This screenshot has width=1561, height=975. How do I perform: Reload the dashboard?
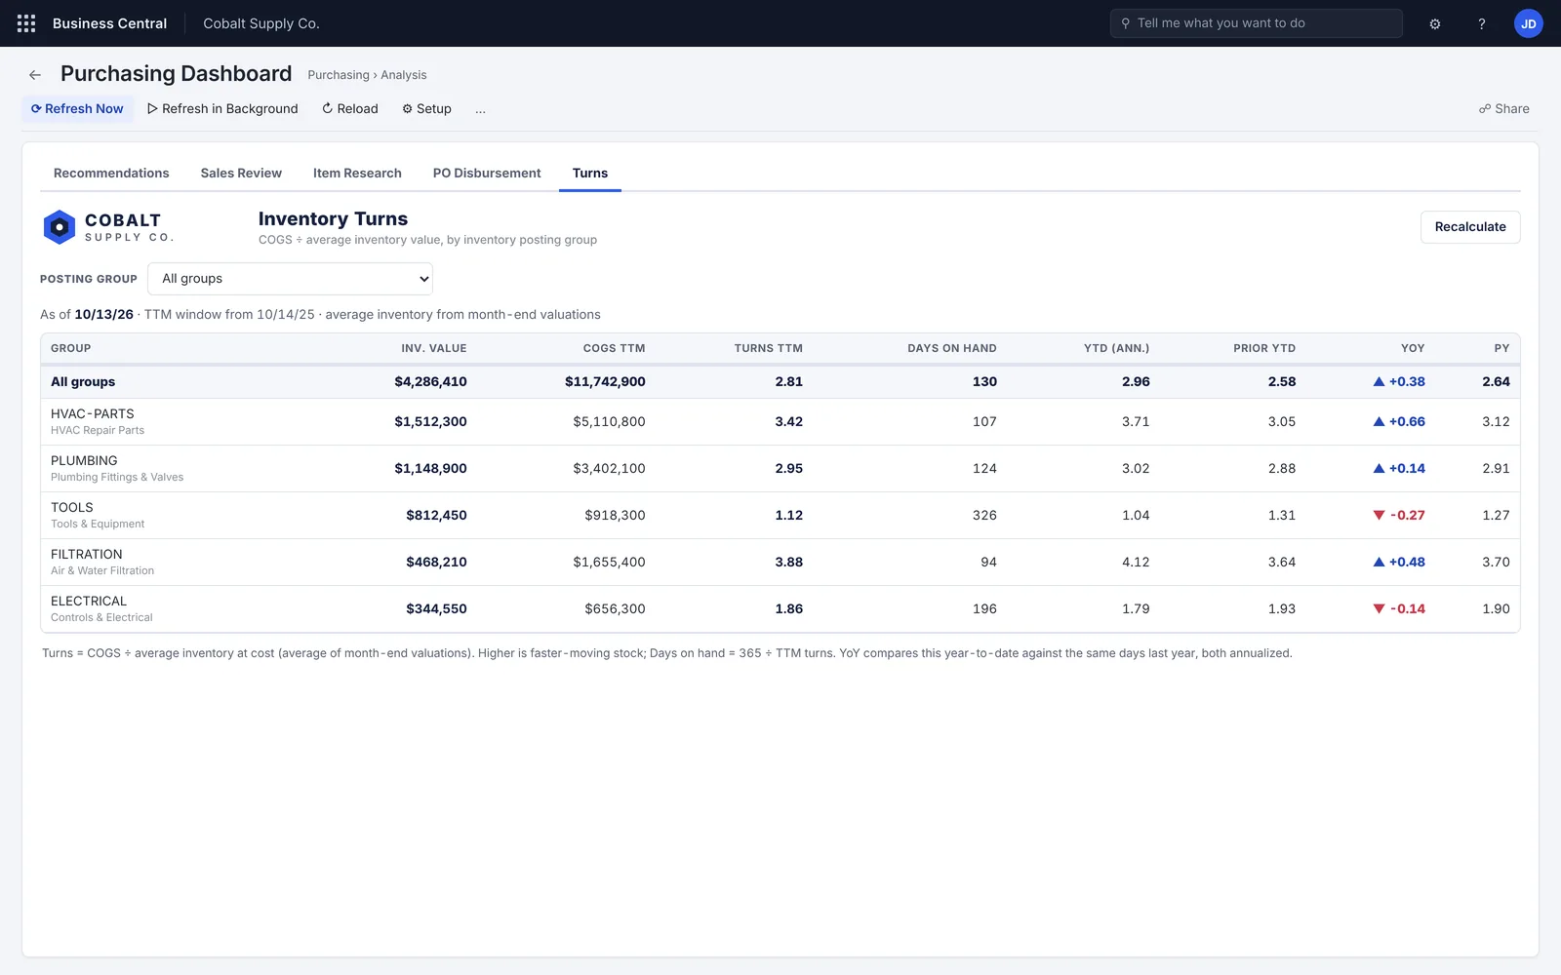(350, 109)
